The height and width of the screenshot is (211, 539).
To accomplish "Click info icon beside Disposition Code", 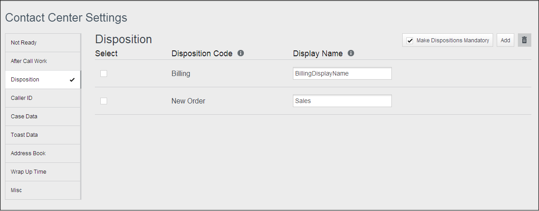I will pos(241,53).
